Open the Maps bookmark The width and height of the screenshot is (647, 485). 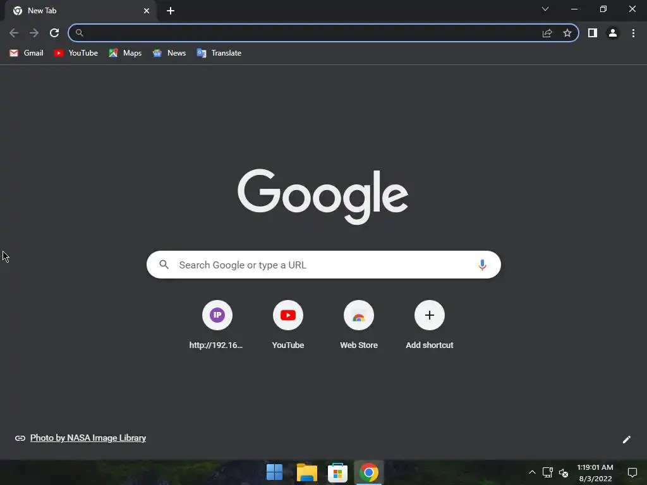click(126, 53)
